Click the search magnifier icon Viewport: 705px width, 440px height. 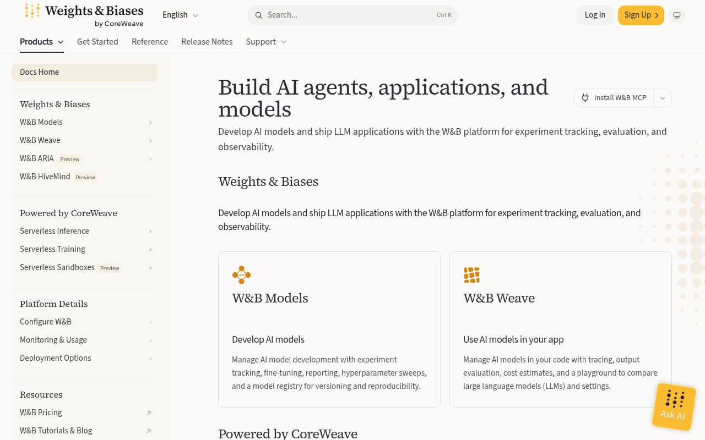tap(259, 15)
